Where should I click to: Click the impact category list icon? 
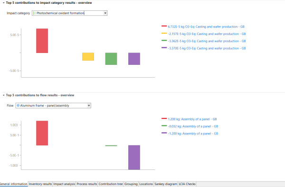click(34, 13)
